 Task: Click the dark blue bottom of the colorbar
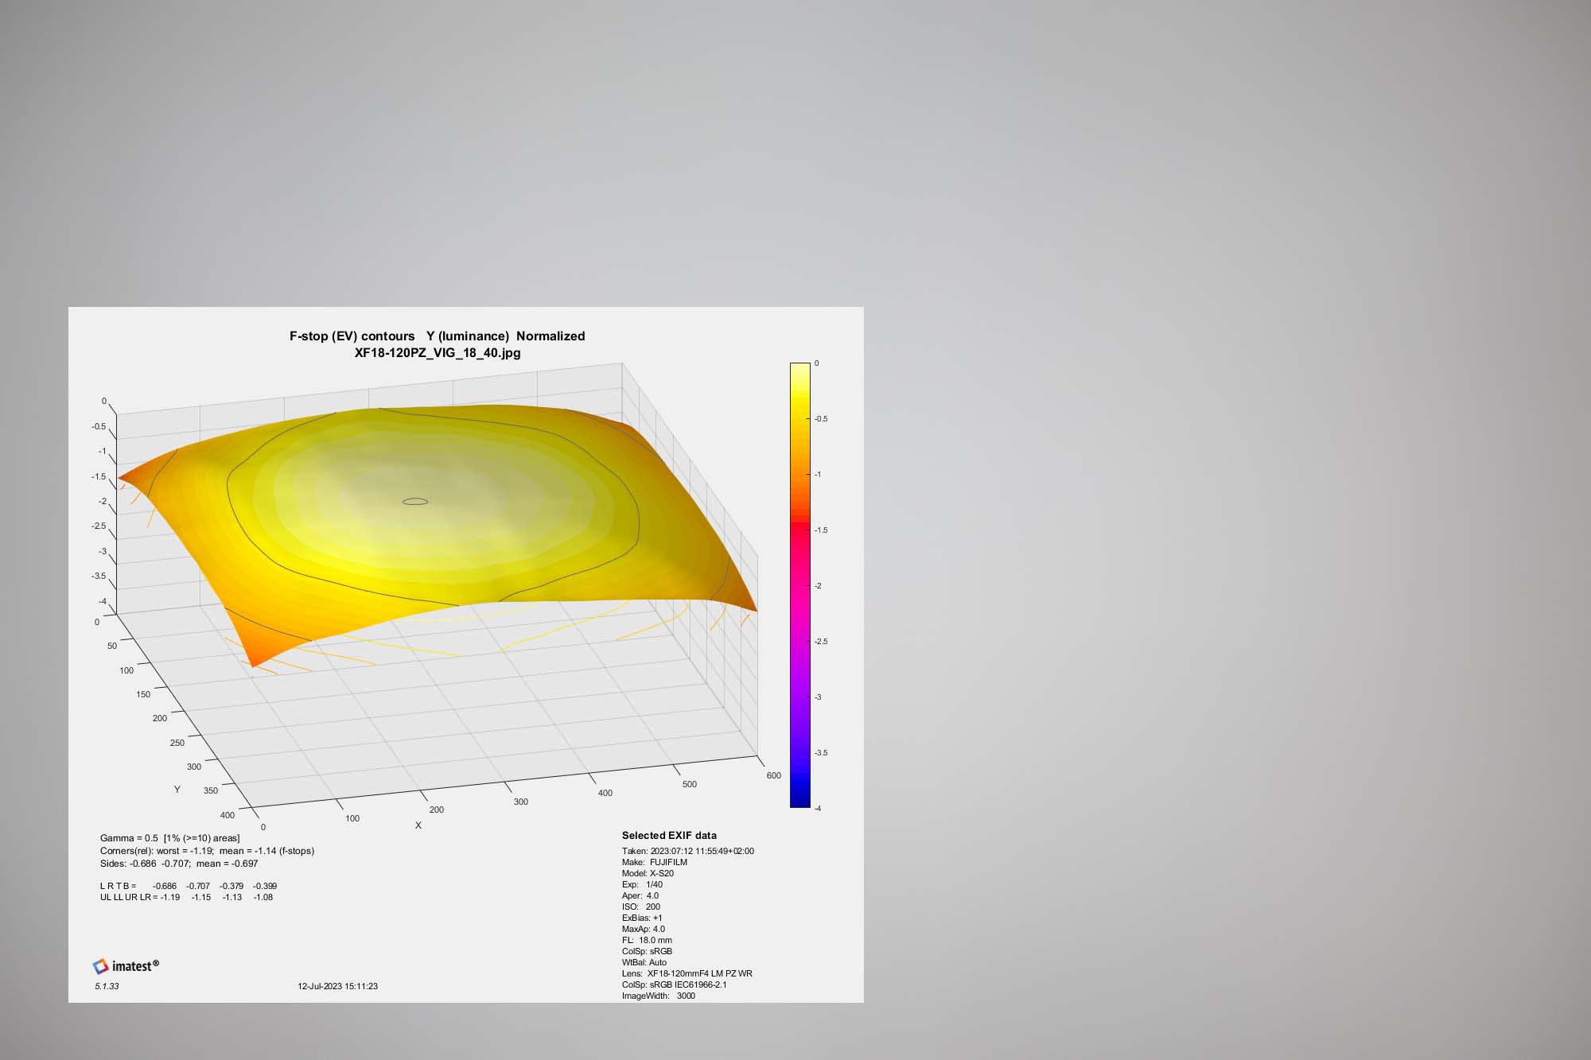click(799, 799)
